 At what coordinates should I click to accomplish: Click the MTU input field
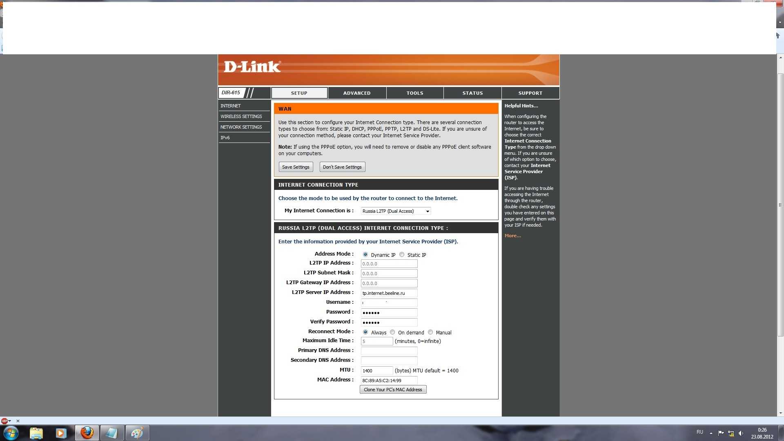point(377,371)
